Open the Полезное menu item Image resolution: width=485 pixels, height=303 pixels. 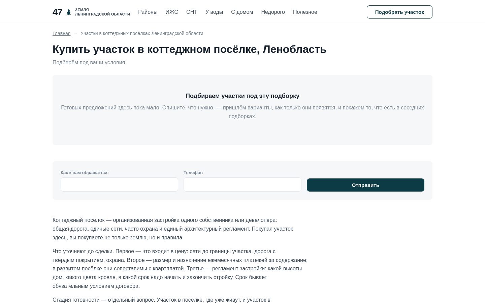pyautogui.click(x=305, y=12)
